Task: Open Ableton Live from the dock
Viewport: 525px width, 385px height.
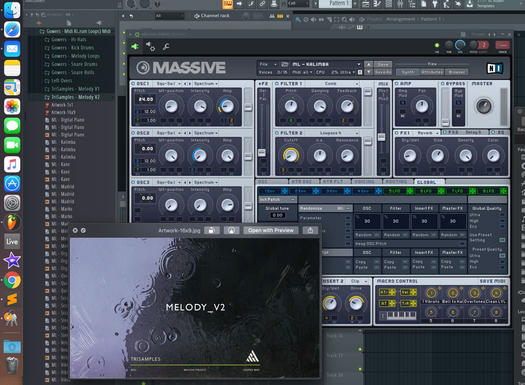Action: coord(12,241)
